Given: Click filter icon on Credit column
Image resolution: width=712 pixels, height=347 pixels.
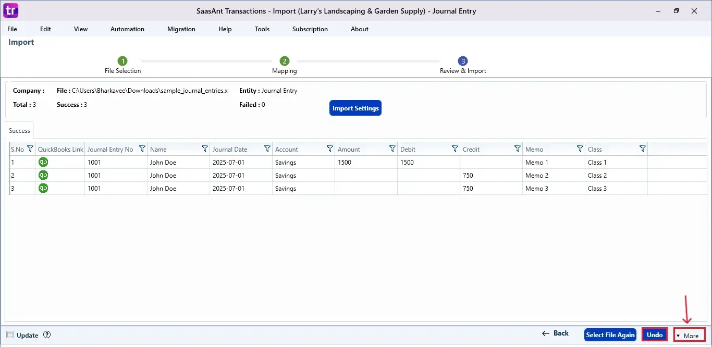Looking at the screenshot, I should (x=517, y=149).
